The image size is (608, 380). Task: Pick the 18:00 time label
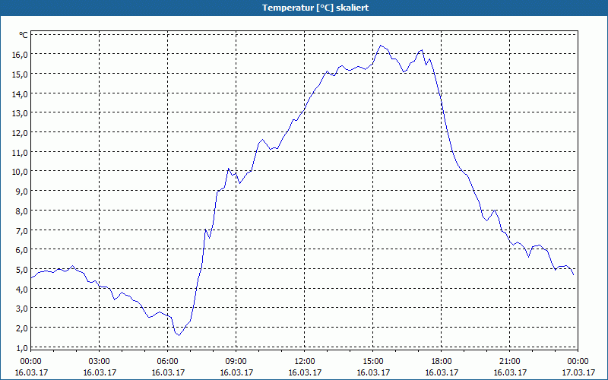pos(442,362)
